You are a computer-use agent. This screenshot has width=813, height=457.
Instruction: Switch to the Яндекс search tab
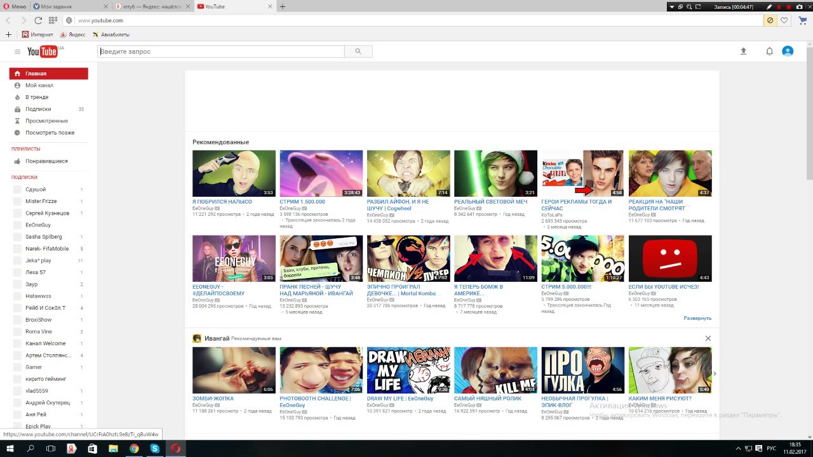coord(152,6)
